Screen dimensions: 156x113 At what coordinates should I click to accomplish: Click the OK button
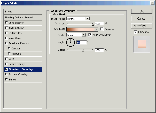pyautogui.click(x=142, y=11)
